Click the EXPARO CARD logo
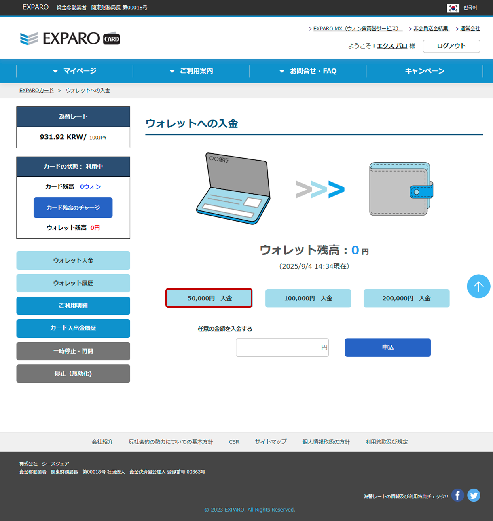Viewport: 493px width, 521px height. (x=70, y=38)
